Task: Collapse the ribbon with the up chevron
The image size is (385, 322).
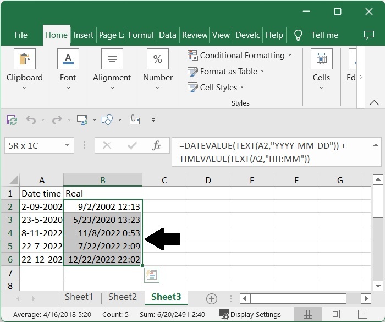Action: click(374, 103)
